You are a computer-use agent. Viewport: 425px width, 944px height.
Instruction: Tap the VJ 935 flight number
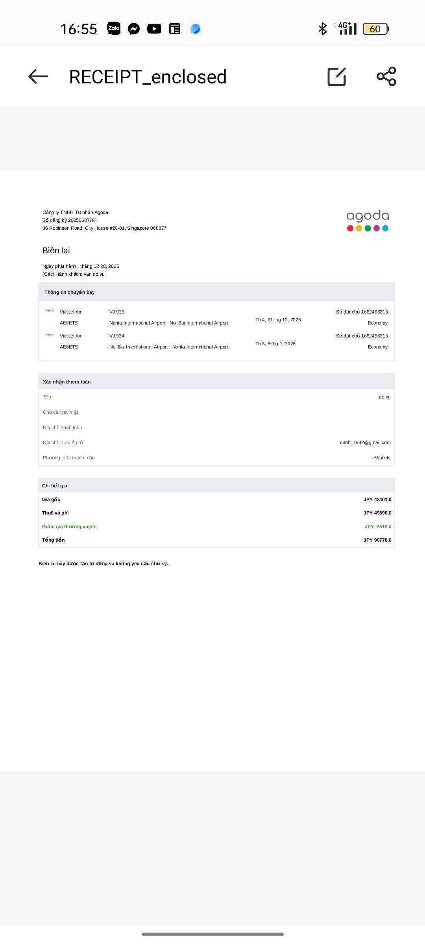117,312
